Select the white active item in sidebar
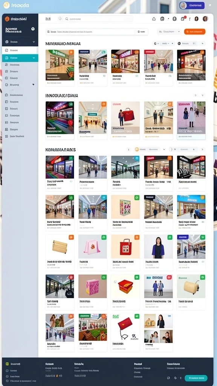217x386 pixels. [20, 50]
